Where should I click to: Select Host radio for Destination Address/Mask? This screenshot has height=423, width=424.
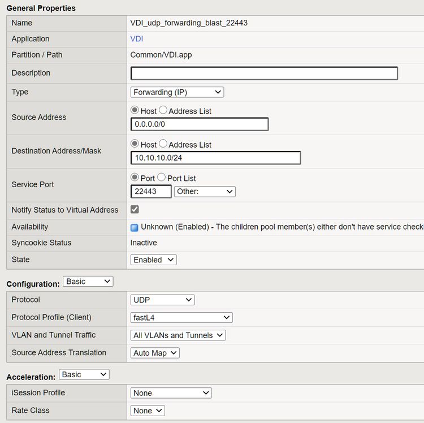[135, 144]
